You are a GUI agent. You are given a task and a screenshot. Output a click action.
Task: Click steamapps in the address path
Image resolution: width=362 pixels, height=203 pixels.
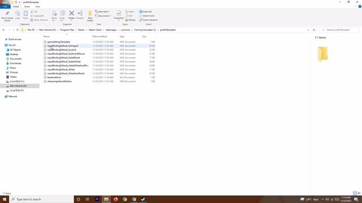pos(111,30)
